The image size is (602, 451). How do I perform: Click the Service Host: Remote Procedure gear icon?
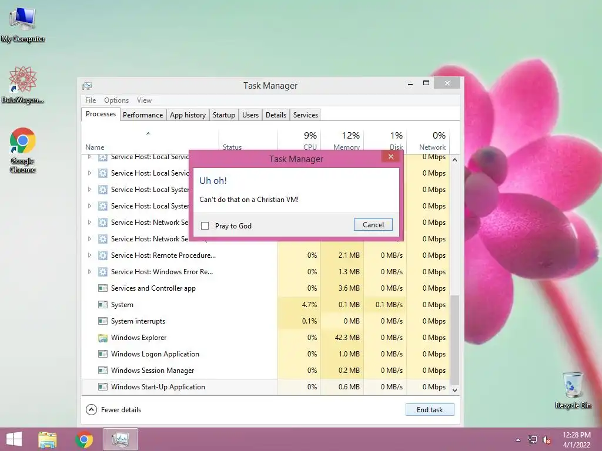coord(102,255)
